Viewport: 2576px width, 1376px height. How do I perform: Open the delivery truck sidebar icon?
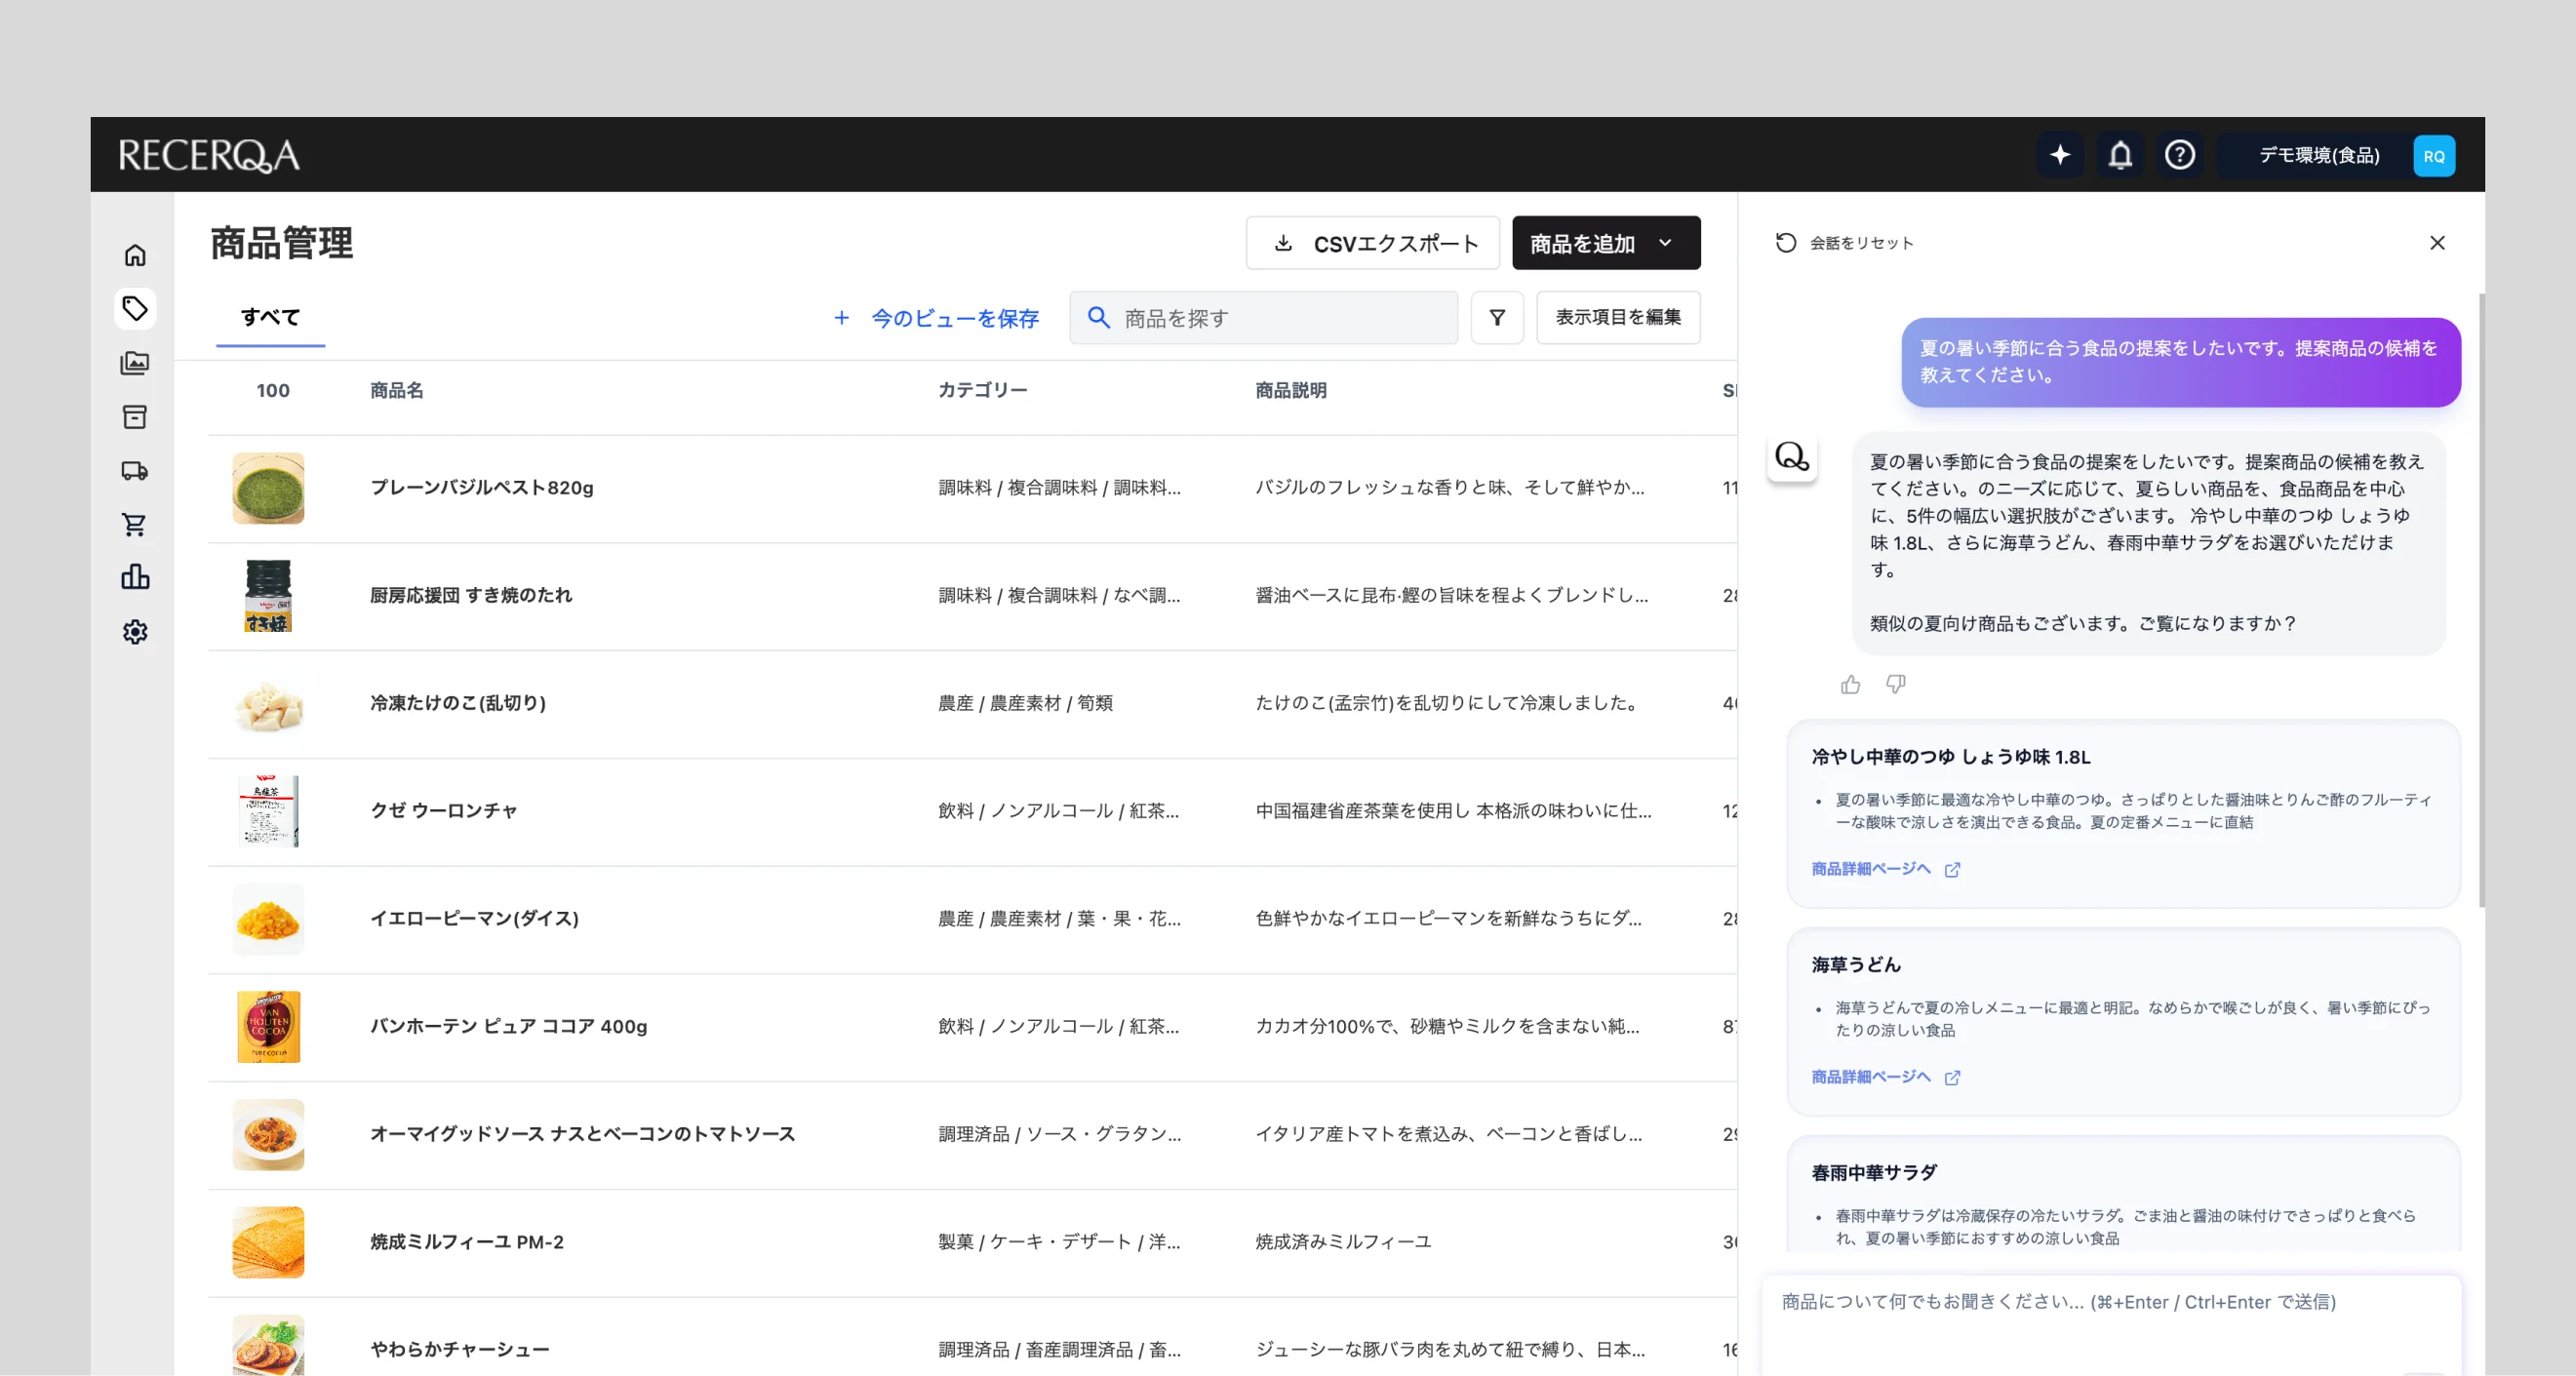pyautogui.click(x=135, y=471)
